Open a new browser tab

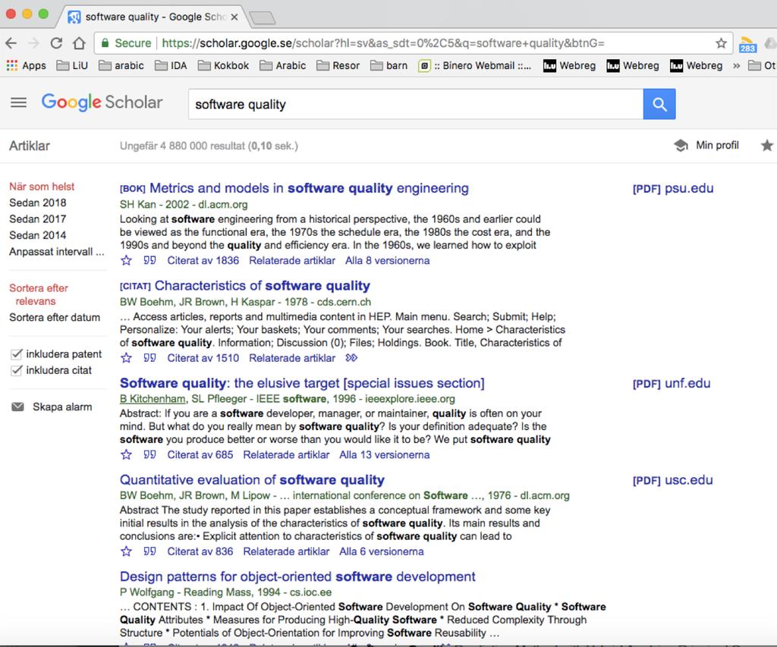point(262,18)
